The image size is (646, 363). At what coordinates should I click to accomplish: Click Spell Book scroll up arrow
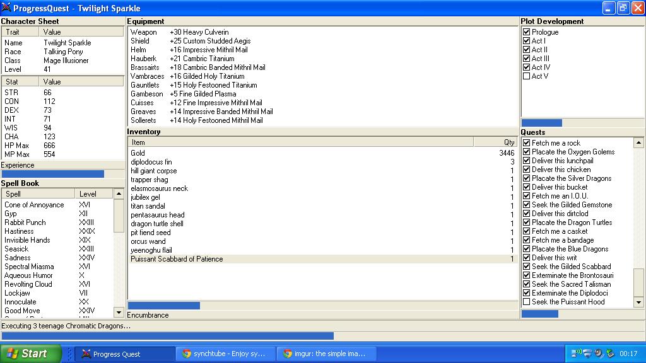(119, 194)
